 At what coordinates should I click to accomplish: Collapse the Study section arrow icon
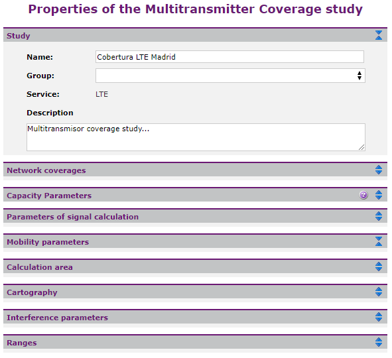click(379, 35)
